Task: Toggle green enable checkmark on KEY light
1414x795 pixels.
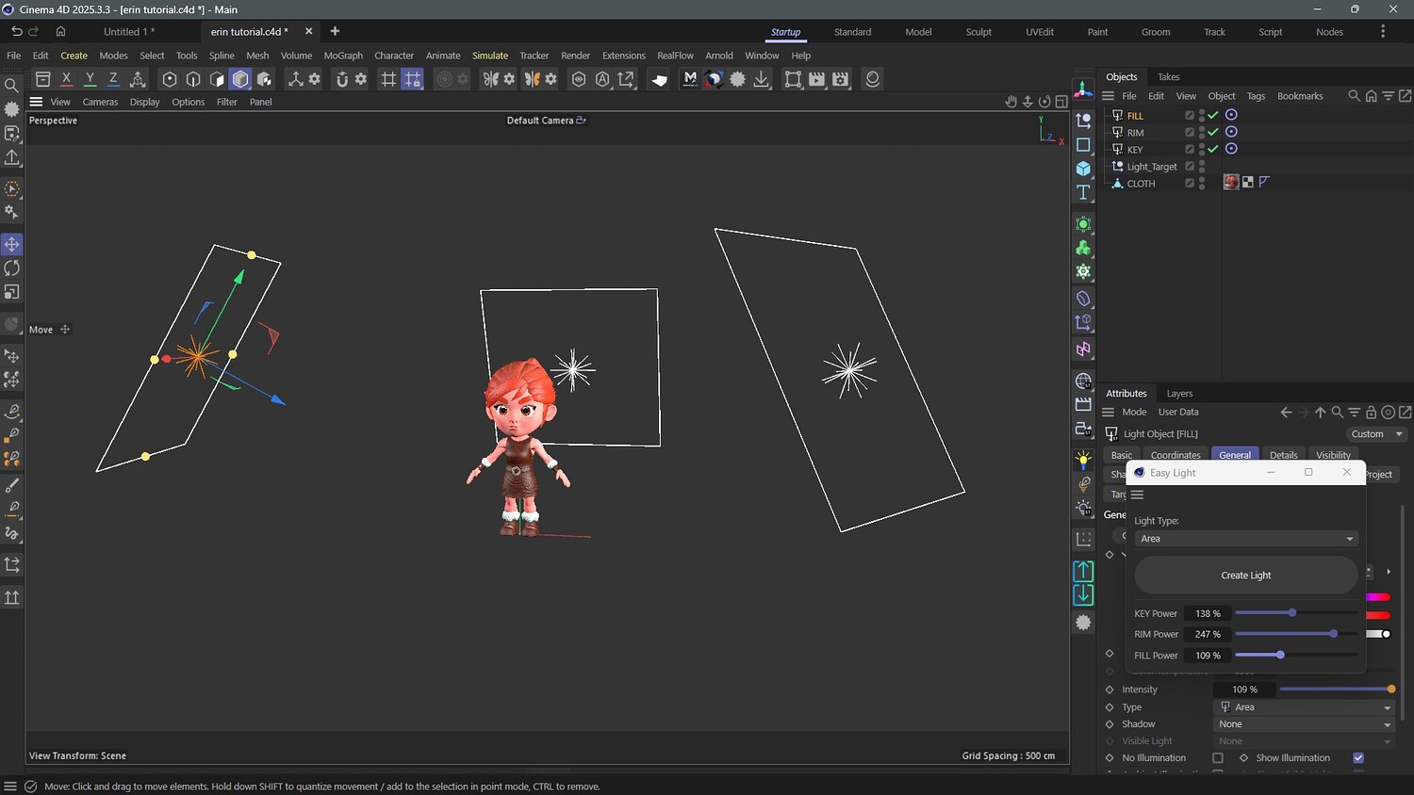Action: [x=1213, y=150]
